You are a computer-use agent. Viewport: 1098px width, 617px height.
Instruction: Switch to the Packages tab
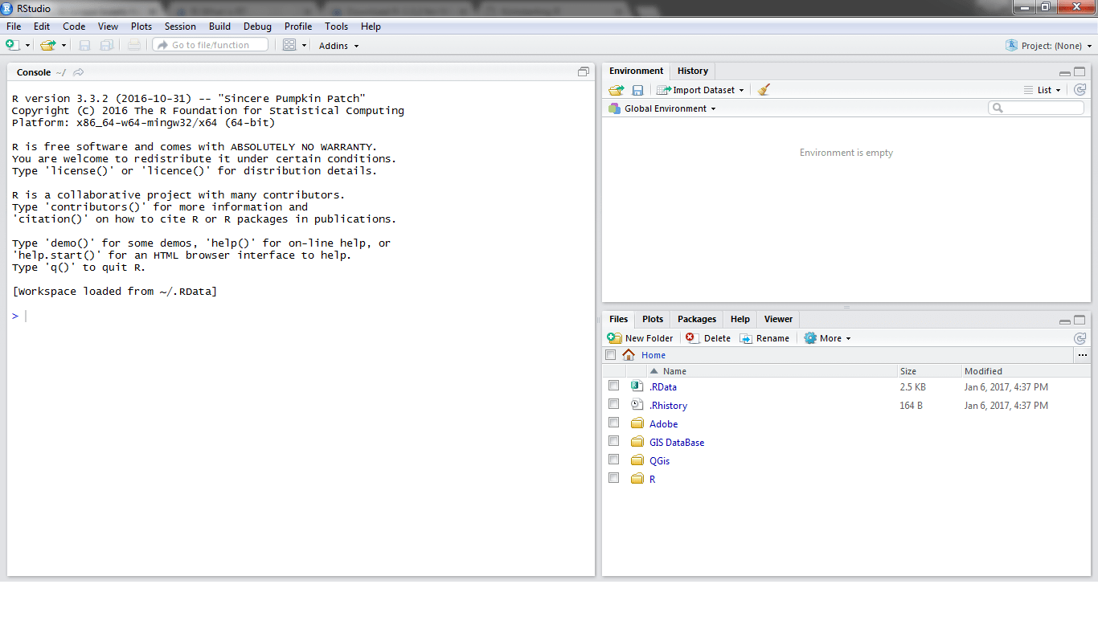coord(697,319)
